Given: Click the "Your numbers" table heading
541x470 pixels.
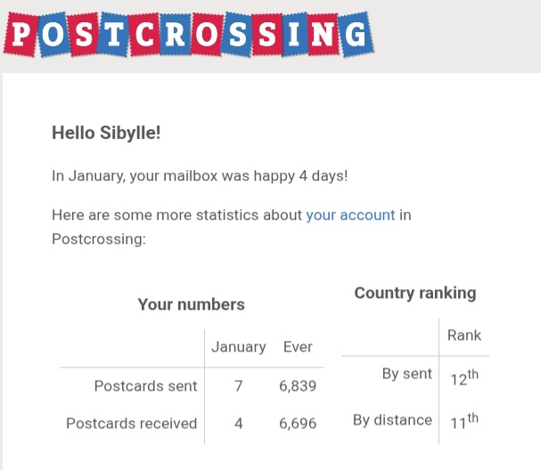Looking at the screenshot, I should [x=191, y=304].
